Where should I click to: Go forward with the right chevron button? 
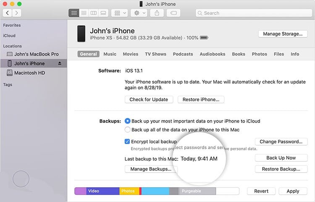(17, 13)
